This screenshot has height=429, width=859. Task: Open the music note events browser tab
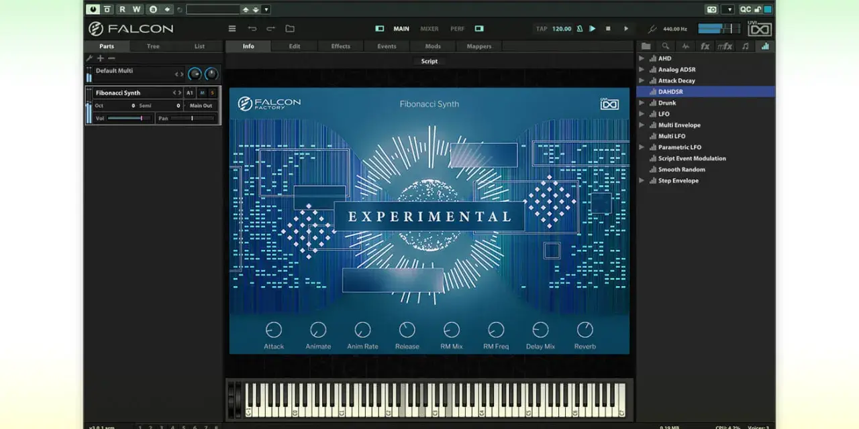point(745,46)
